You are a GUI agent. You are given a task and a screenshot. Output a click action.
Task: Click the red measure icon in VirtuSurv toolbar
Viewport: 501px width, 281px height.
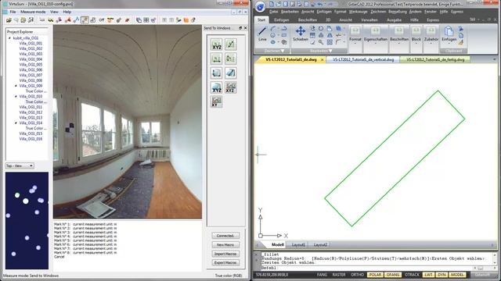tap(68, 20)
